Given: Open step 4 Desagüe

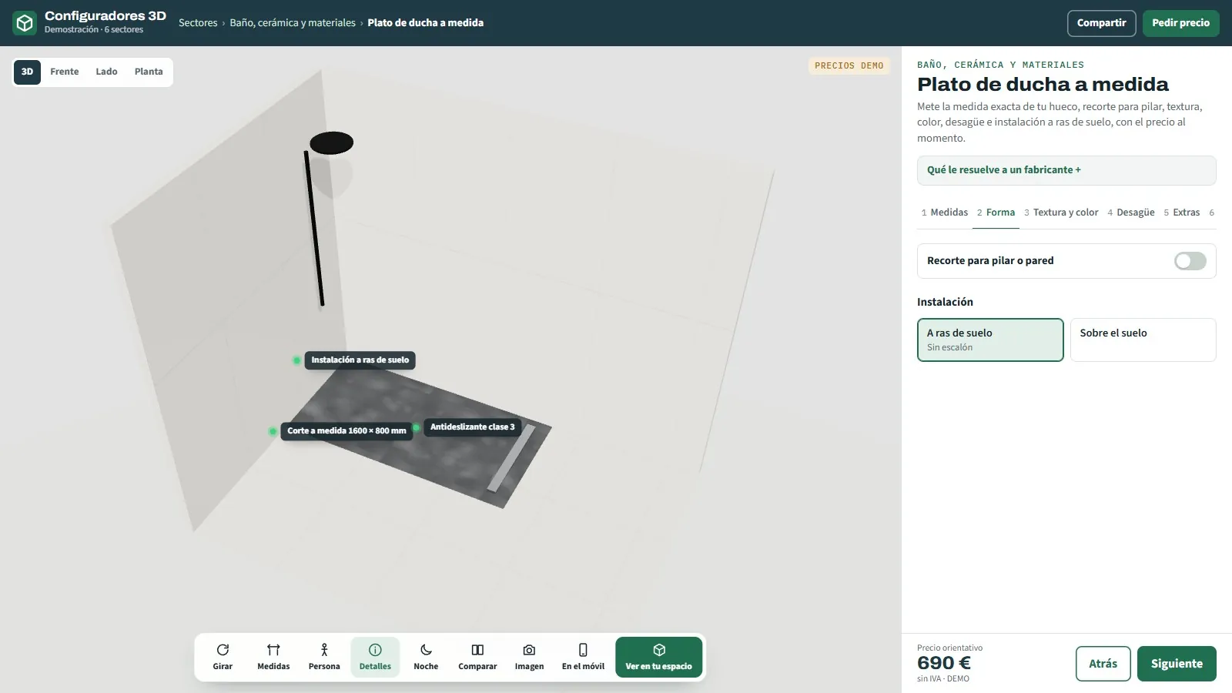Looking at the screenshot, I should pos(1131,213).
